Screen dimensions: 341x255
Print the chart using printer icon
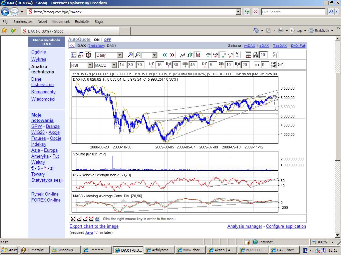97,219
